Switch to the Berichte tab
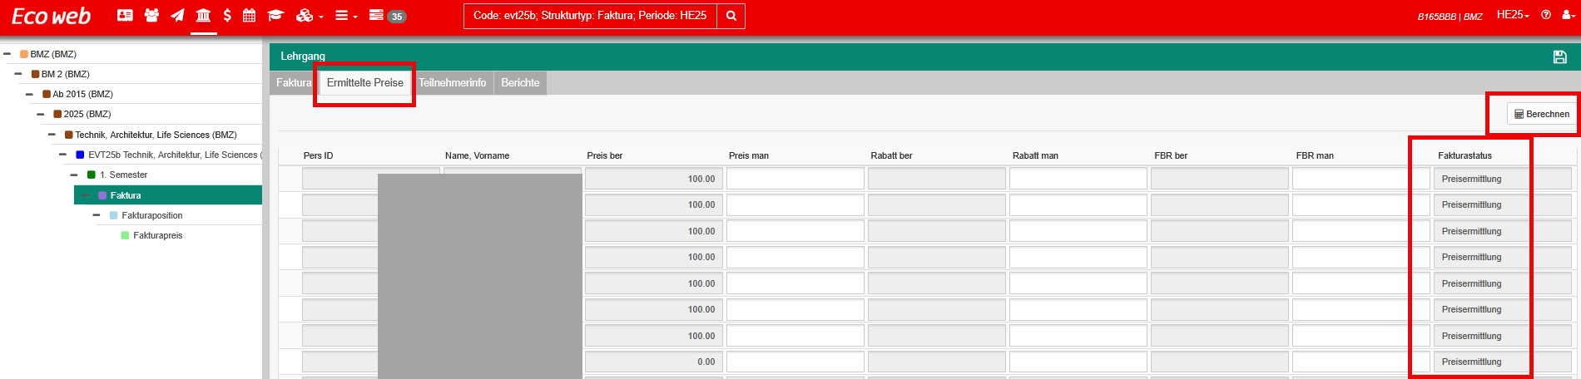The height and width of the screenshot is (379, 1581). coord(520,82)
